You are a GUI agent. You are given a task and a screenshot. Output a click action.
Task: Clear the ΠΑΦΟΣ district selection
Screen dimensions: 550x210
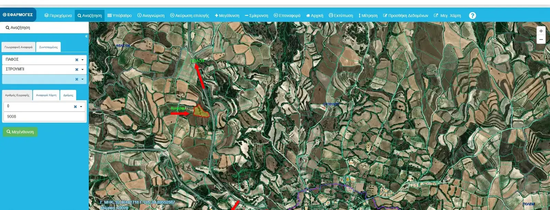(77, 60)
